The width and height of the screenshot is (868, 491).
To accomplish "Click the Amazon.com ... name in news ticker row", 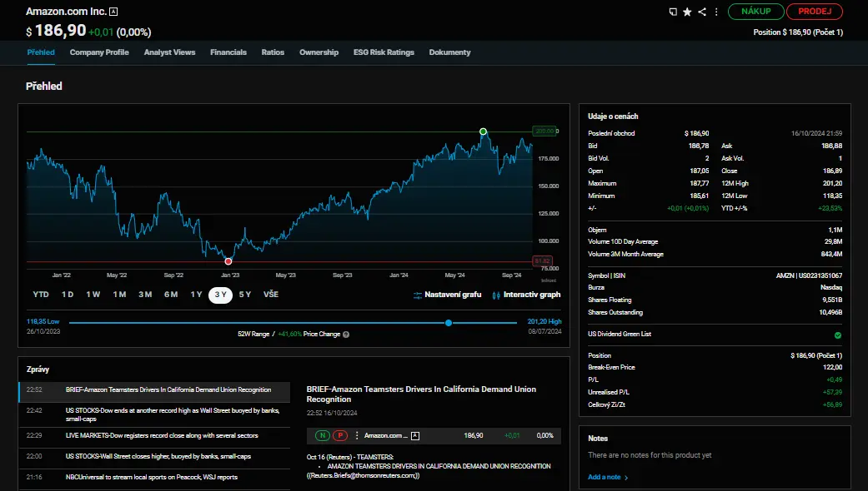I will (386, 436).
